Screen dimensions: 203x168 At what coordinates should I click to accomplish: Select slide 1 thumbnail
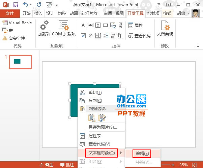pyautogui.click(x=21, y=62)
